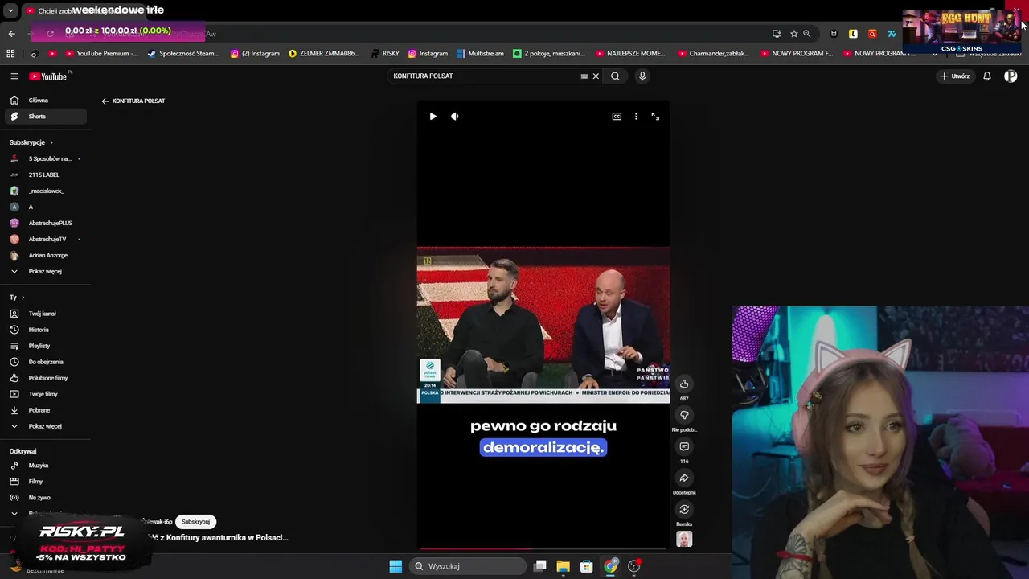Open Shorts in the sidebar
This screenshot has width=1029, height=579.
[46, 117]
